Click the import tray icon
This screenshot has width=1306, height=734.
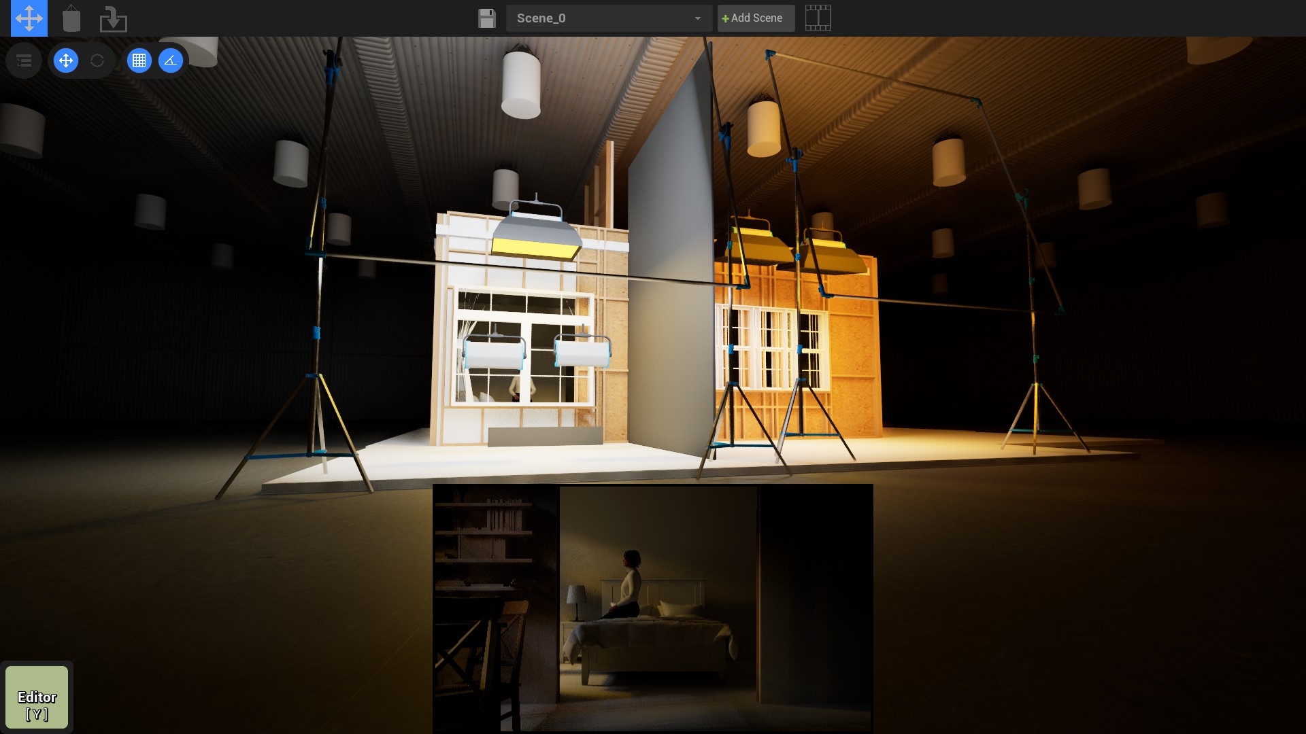click(x=113, y=19)
